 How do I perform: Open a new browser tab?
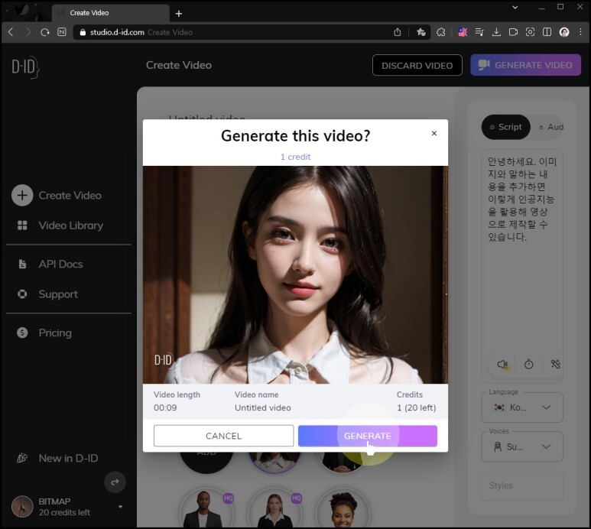pos(179,14)
